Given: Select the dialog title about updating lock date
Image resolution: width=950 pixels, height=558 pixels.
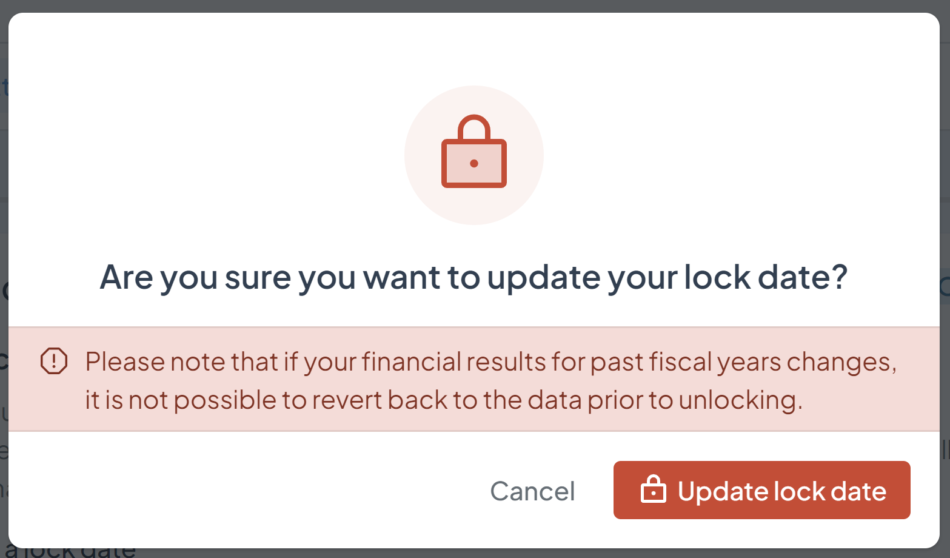Looking at the screenshot, I should click(475, 277).
